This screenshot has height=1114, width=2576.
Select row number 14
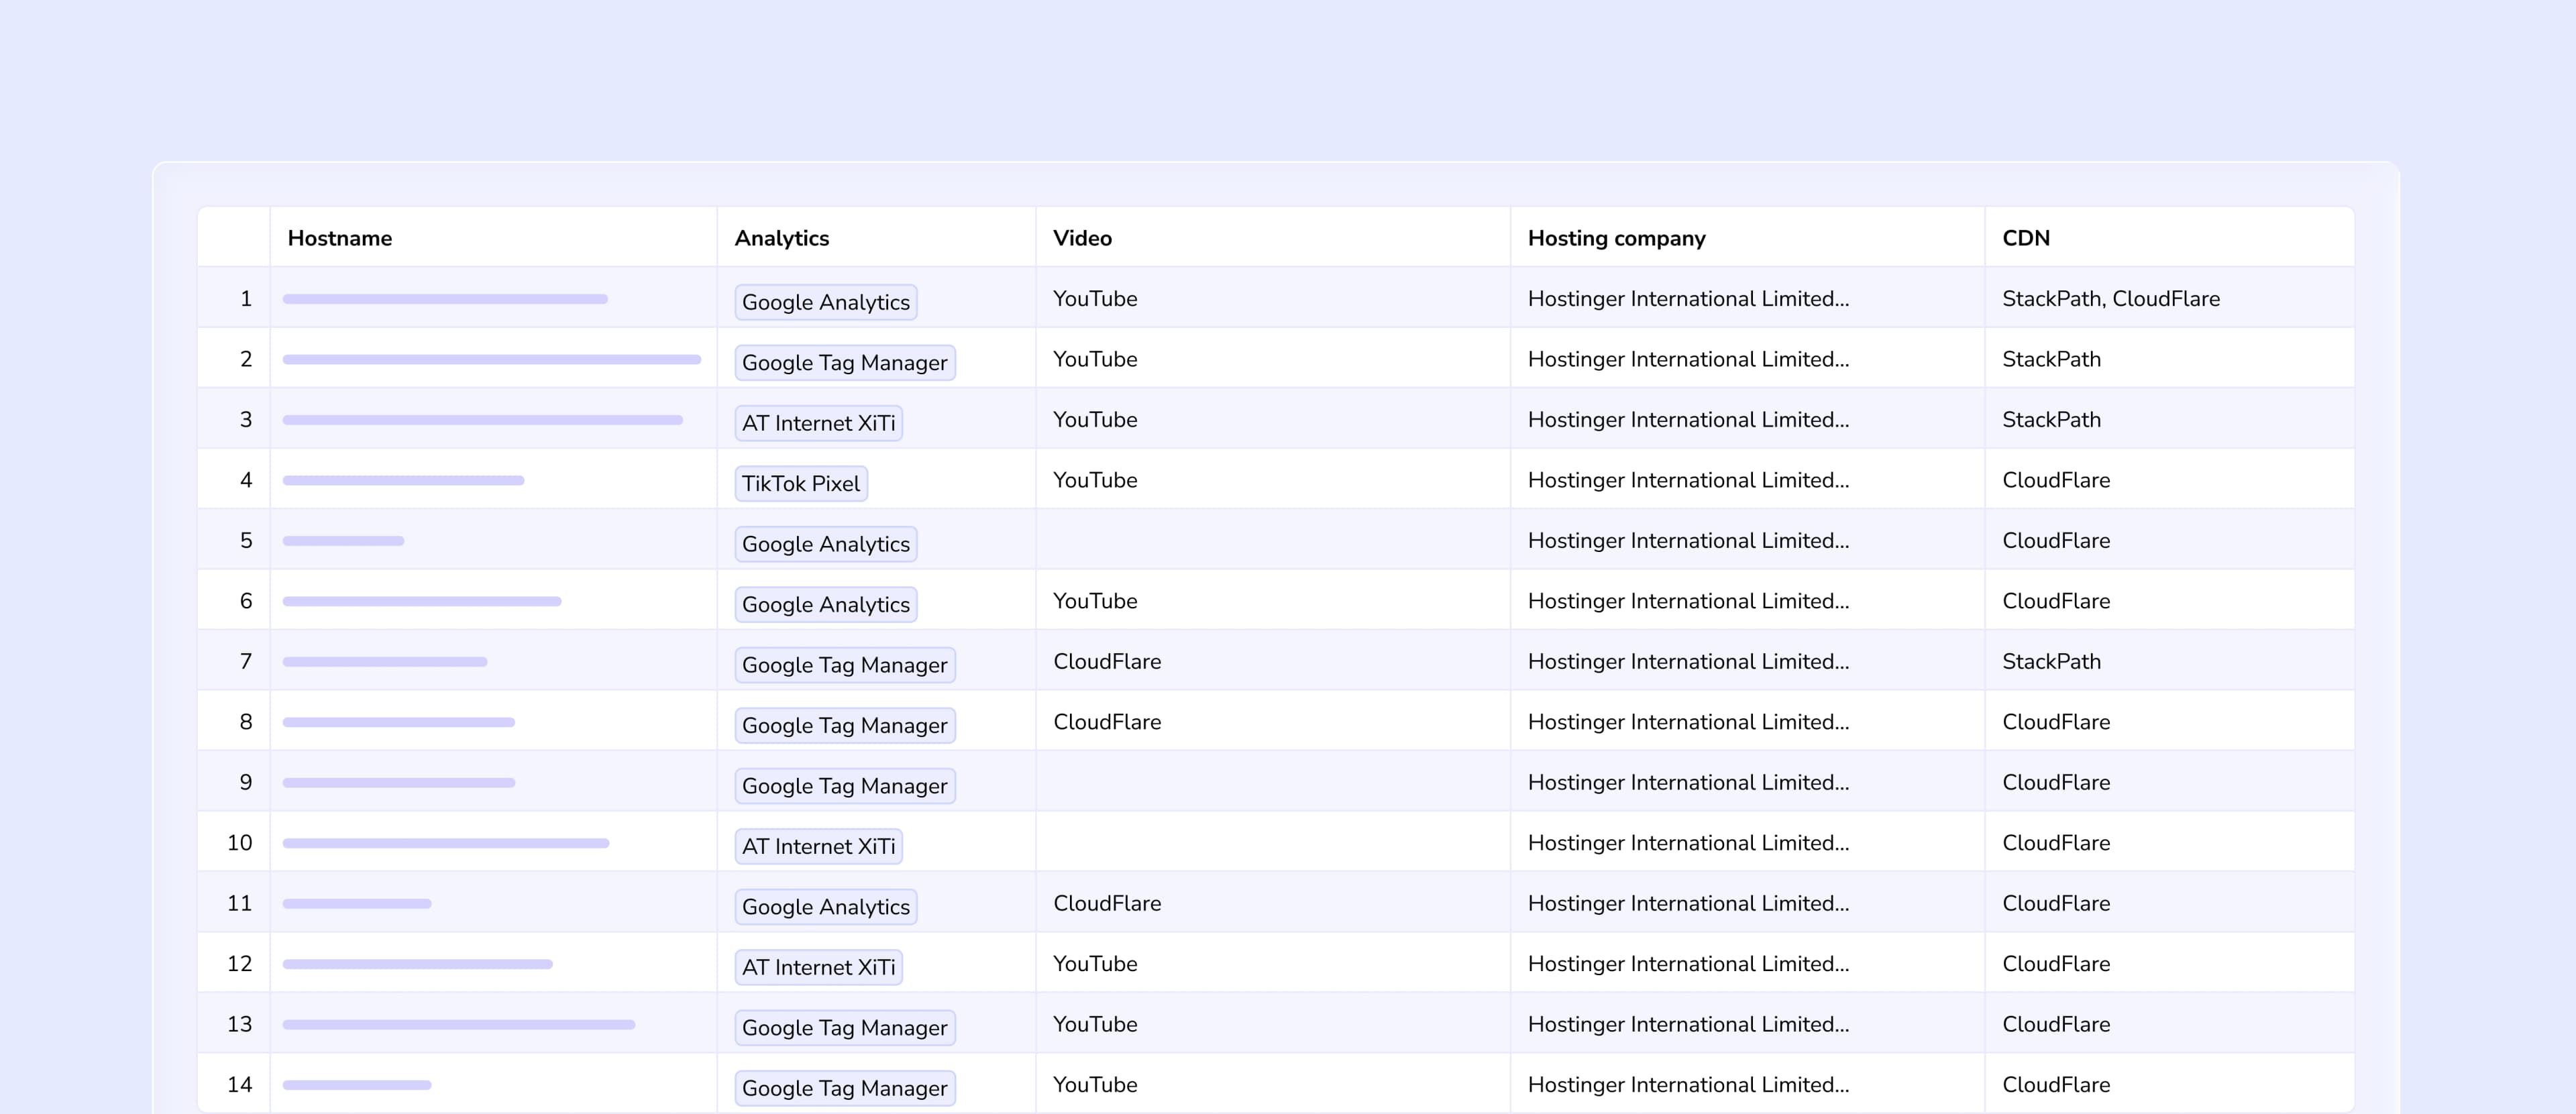tap(239, 1085)
